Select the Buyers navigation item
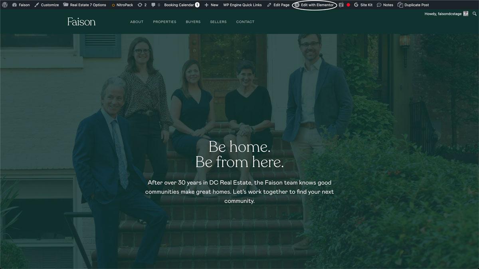479x269 pixels. pos(193,22)
